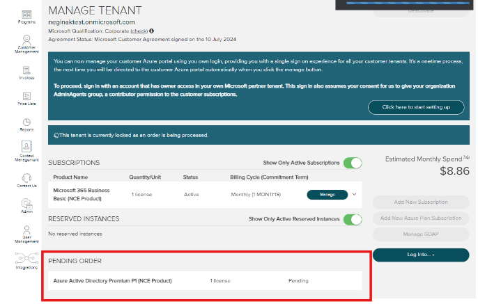Open the Log Into dropdown
Screen dimensions: 478x304
[x=420, y=255]
